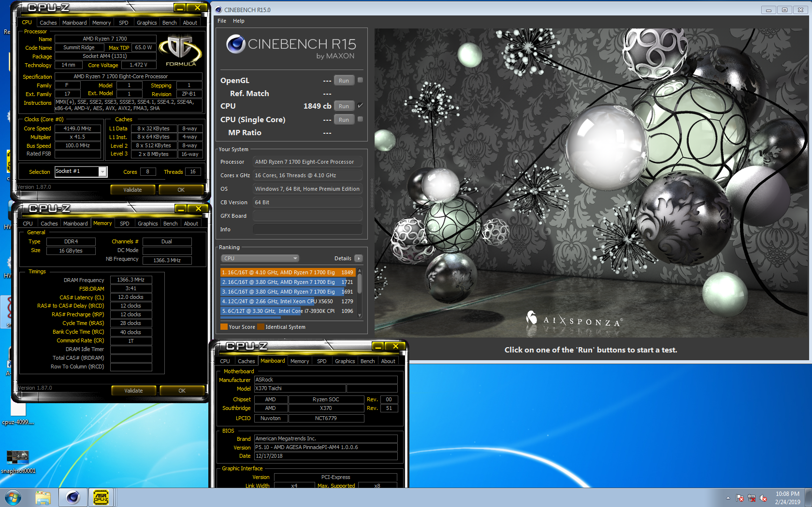This screenshot has width=812, height=507.
Task: Open the Ranking CPU dropdown
Action: pos(261,258)
